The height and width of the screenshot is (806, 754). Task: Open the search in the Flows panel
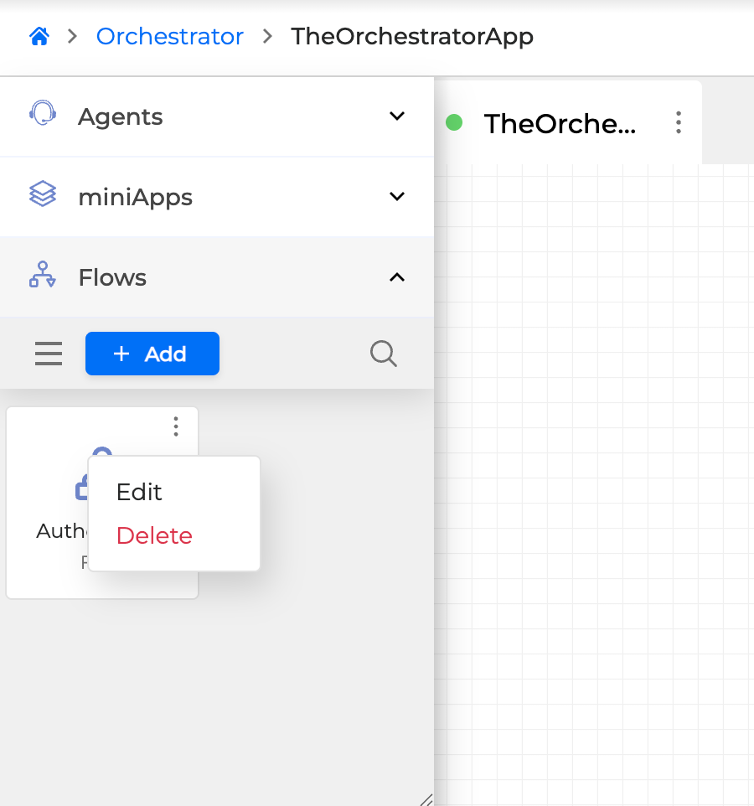pos(383,353)
